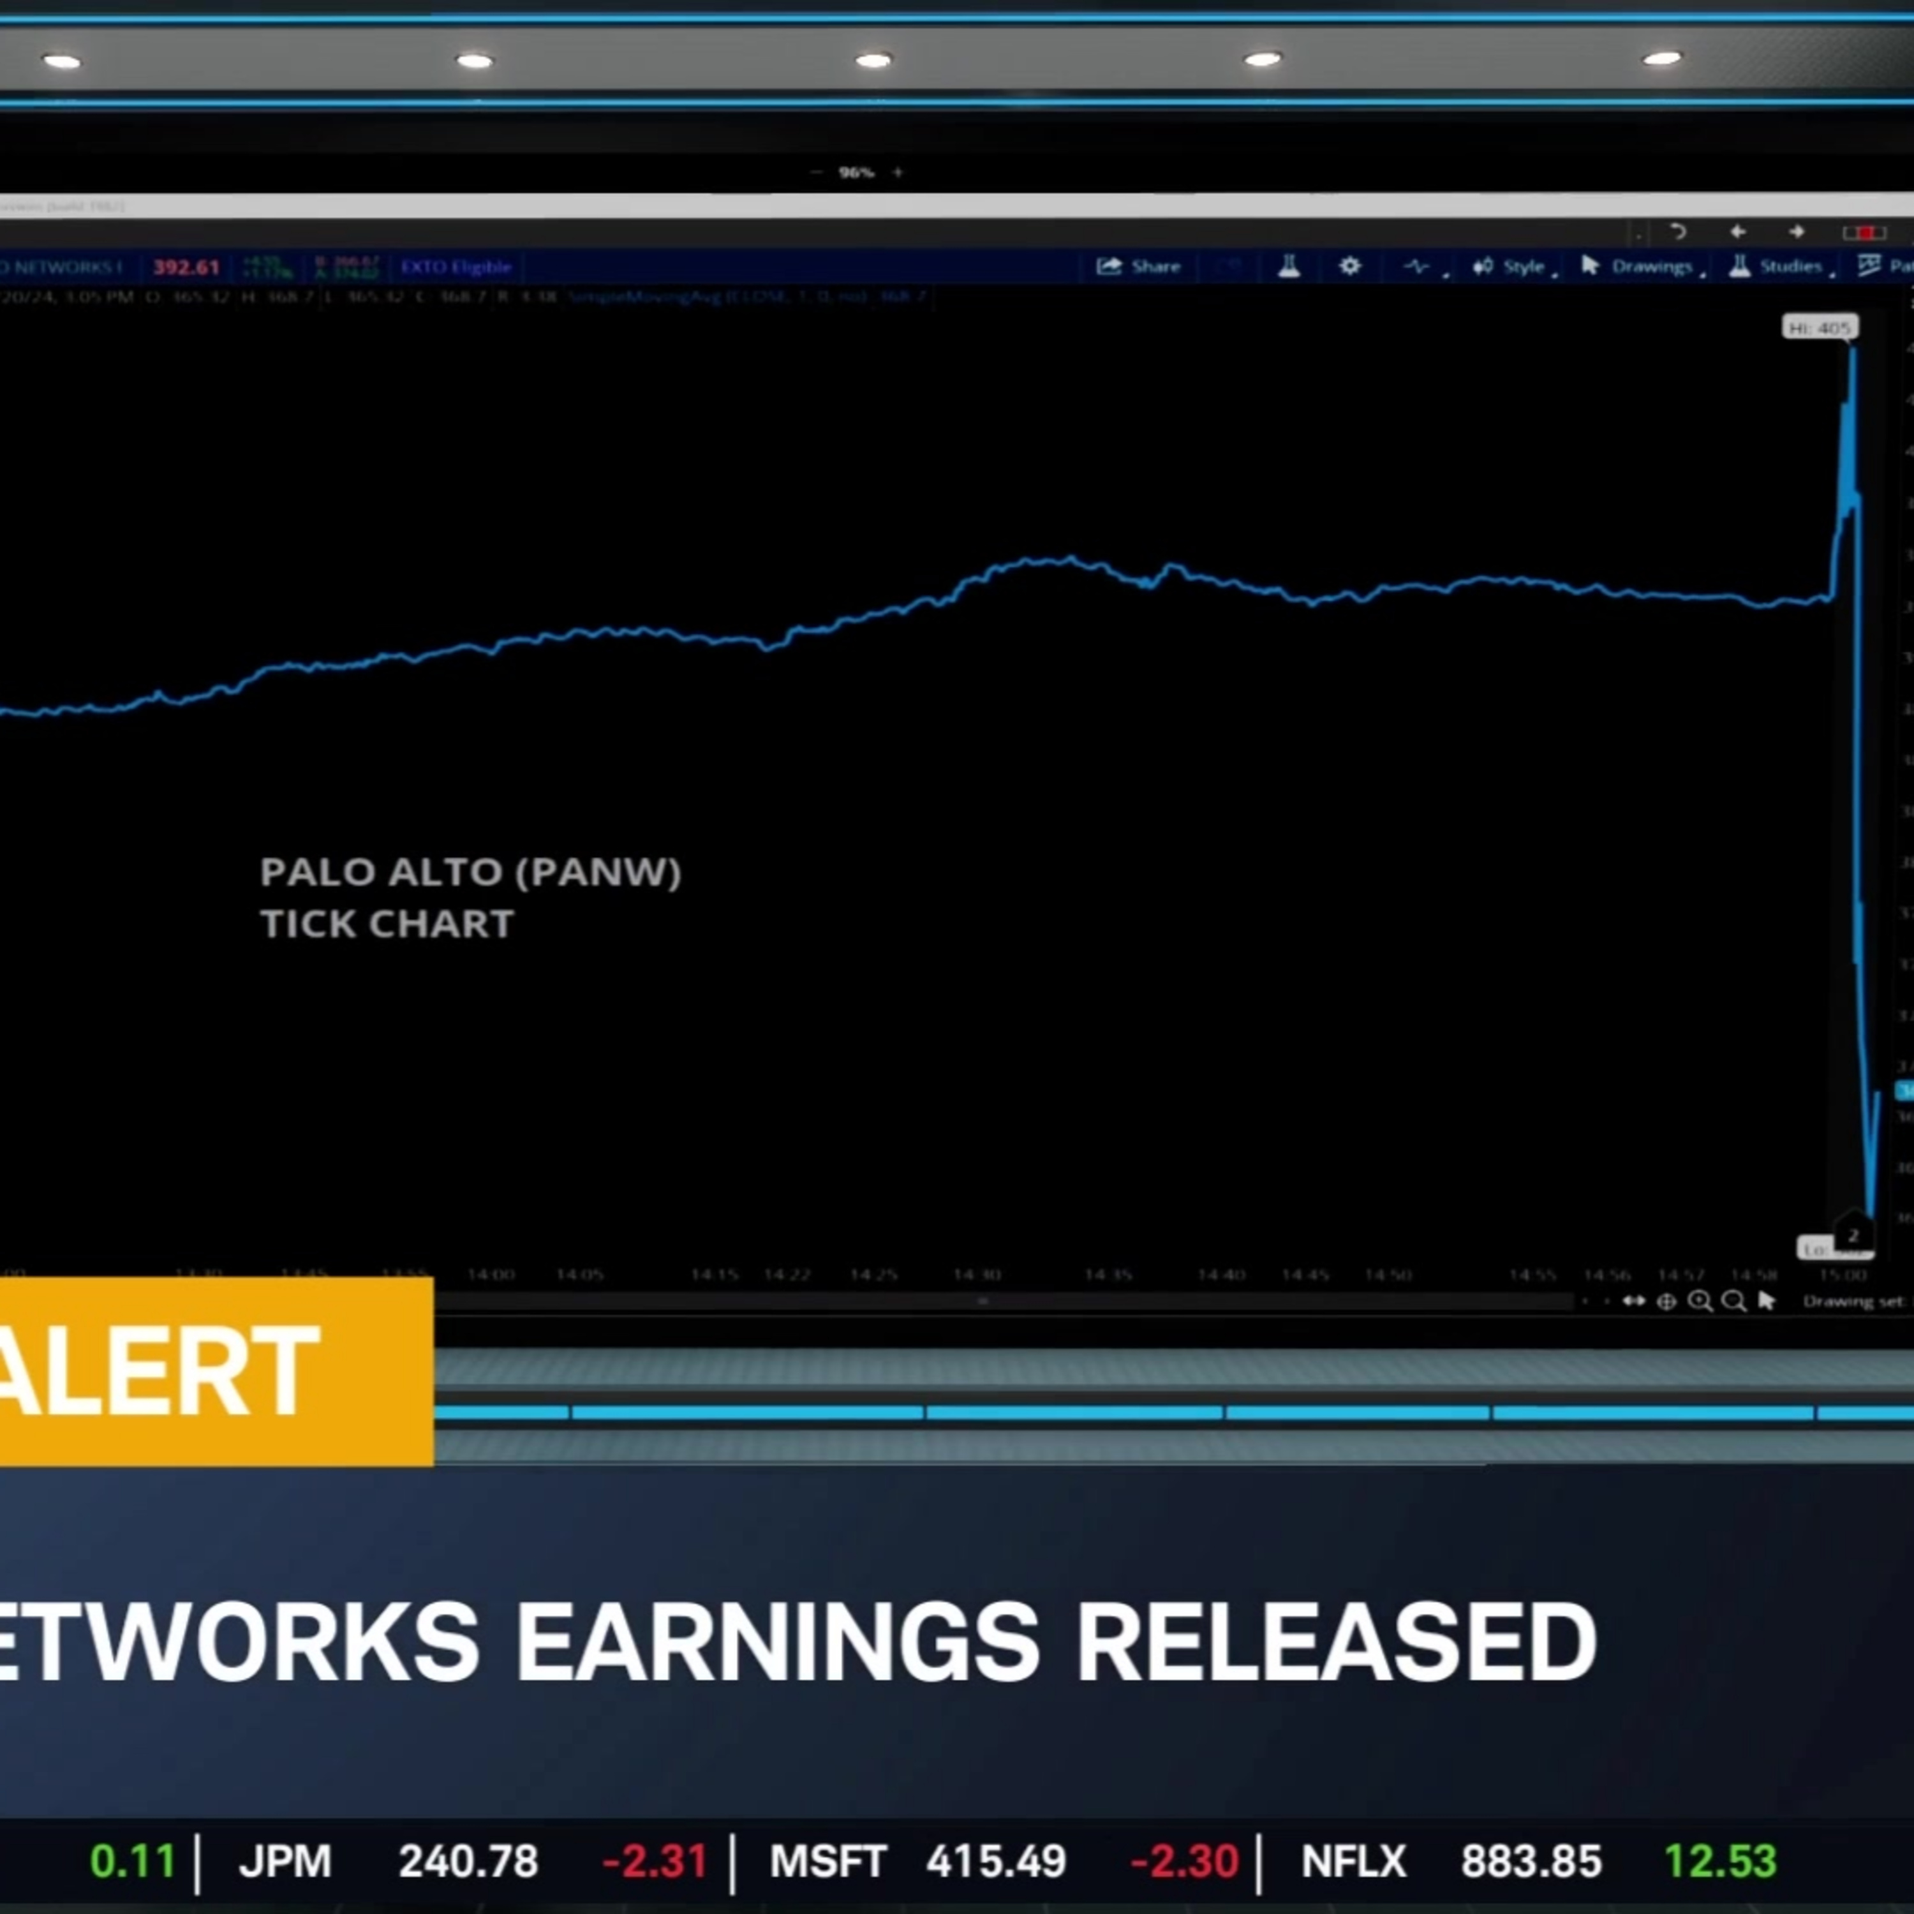Click the 96% zoom level text
This screenshot has width=1914, height=1914.
point(856,172)
